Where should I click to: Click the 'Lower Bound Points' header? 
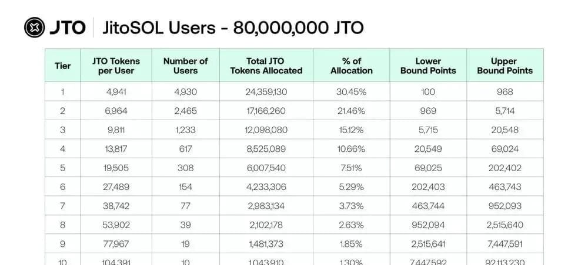pyautogui.click(x=428, y=66)
